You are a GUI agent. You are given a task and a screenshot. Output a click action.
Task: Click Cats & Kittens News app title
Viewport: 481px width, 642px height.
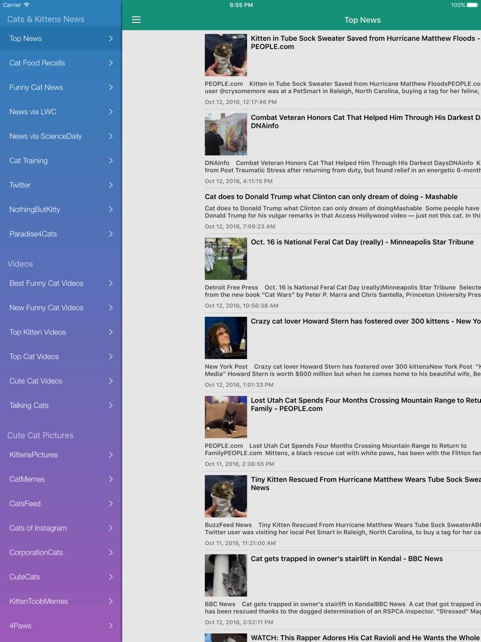pyautogui.click(x=46, y=19)
